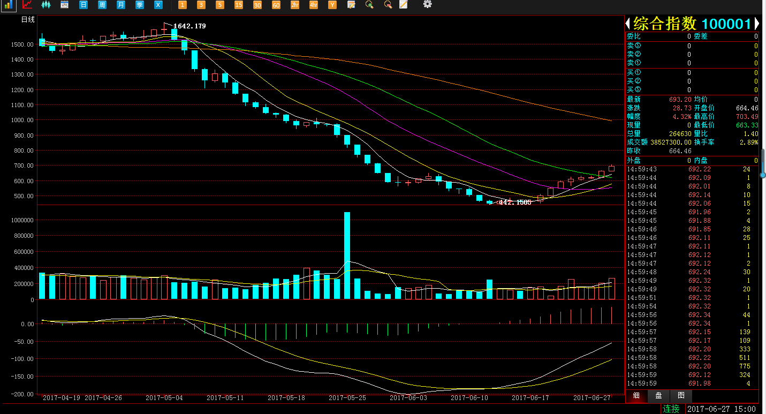Click the tick row with volume 324
The height and width of the screenshot is (414, 766).
coord(692,375)
